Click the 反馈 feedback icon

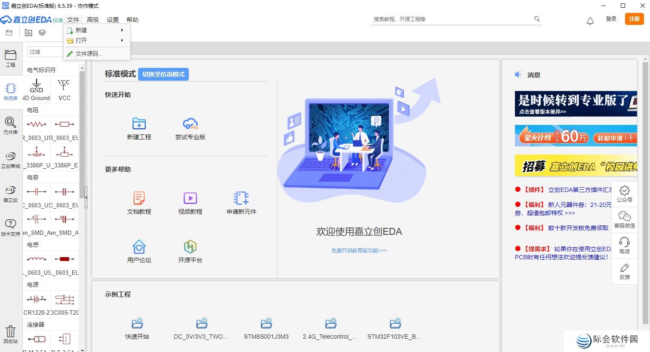pyautogui.click(x=624, y=272)
